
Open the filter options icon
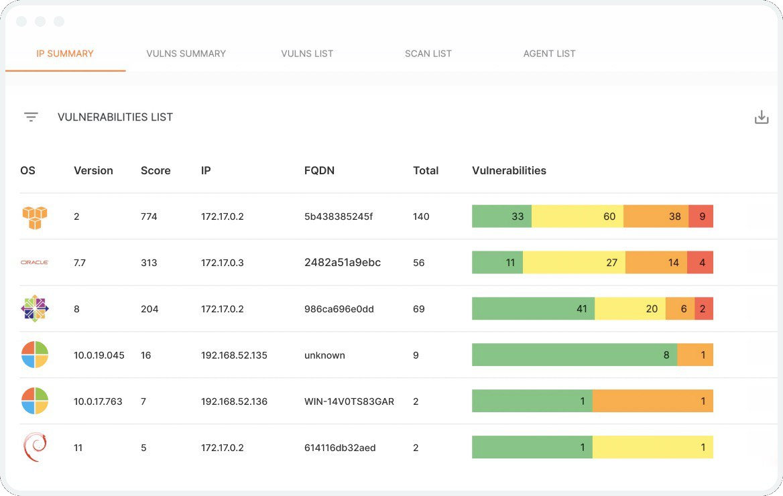point(31,116)
